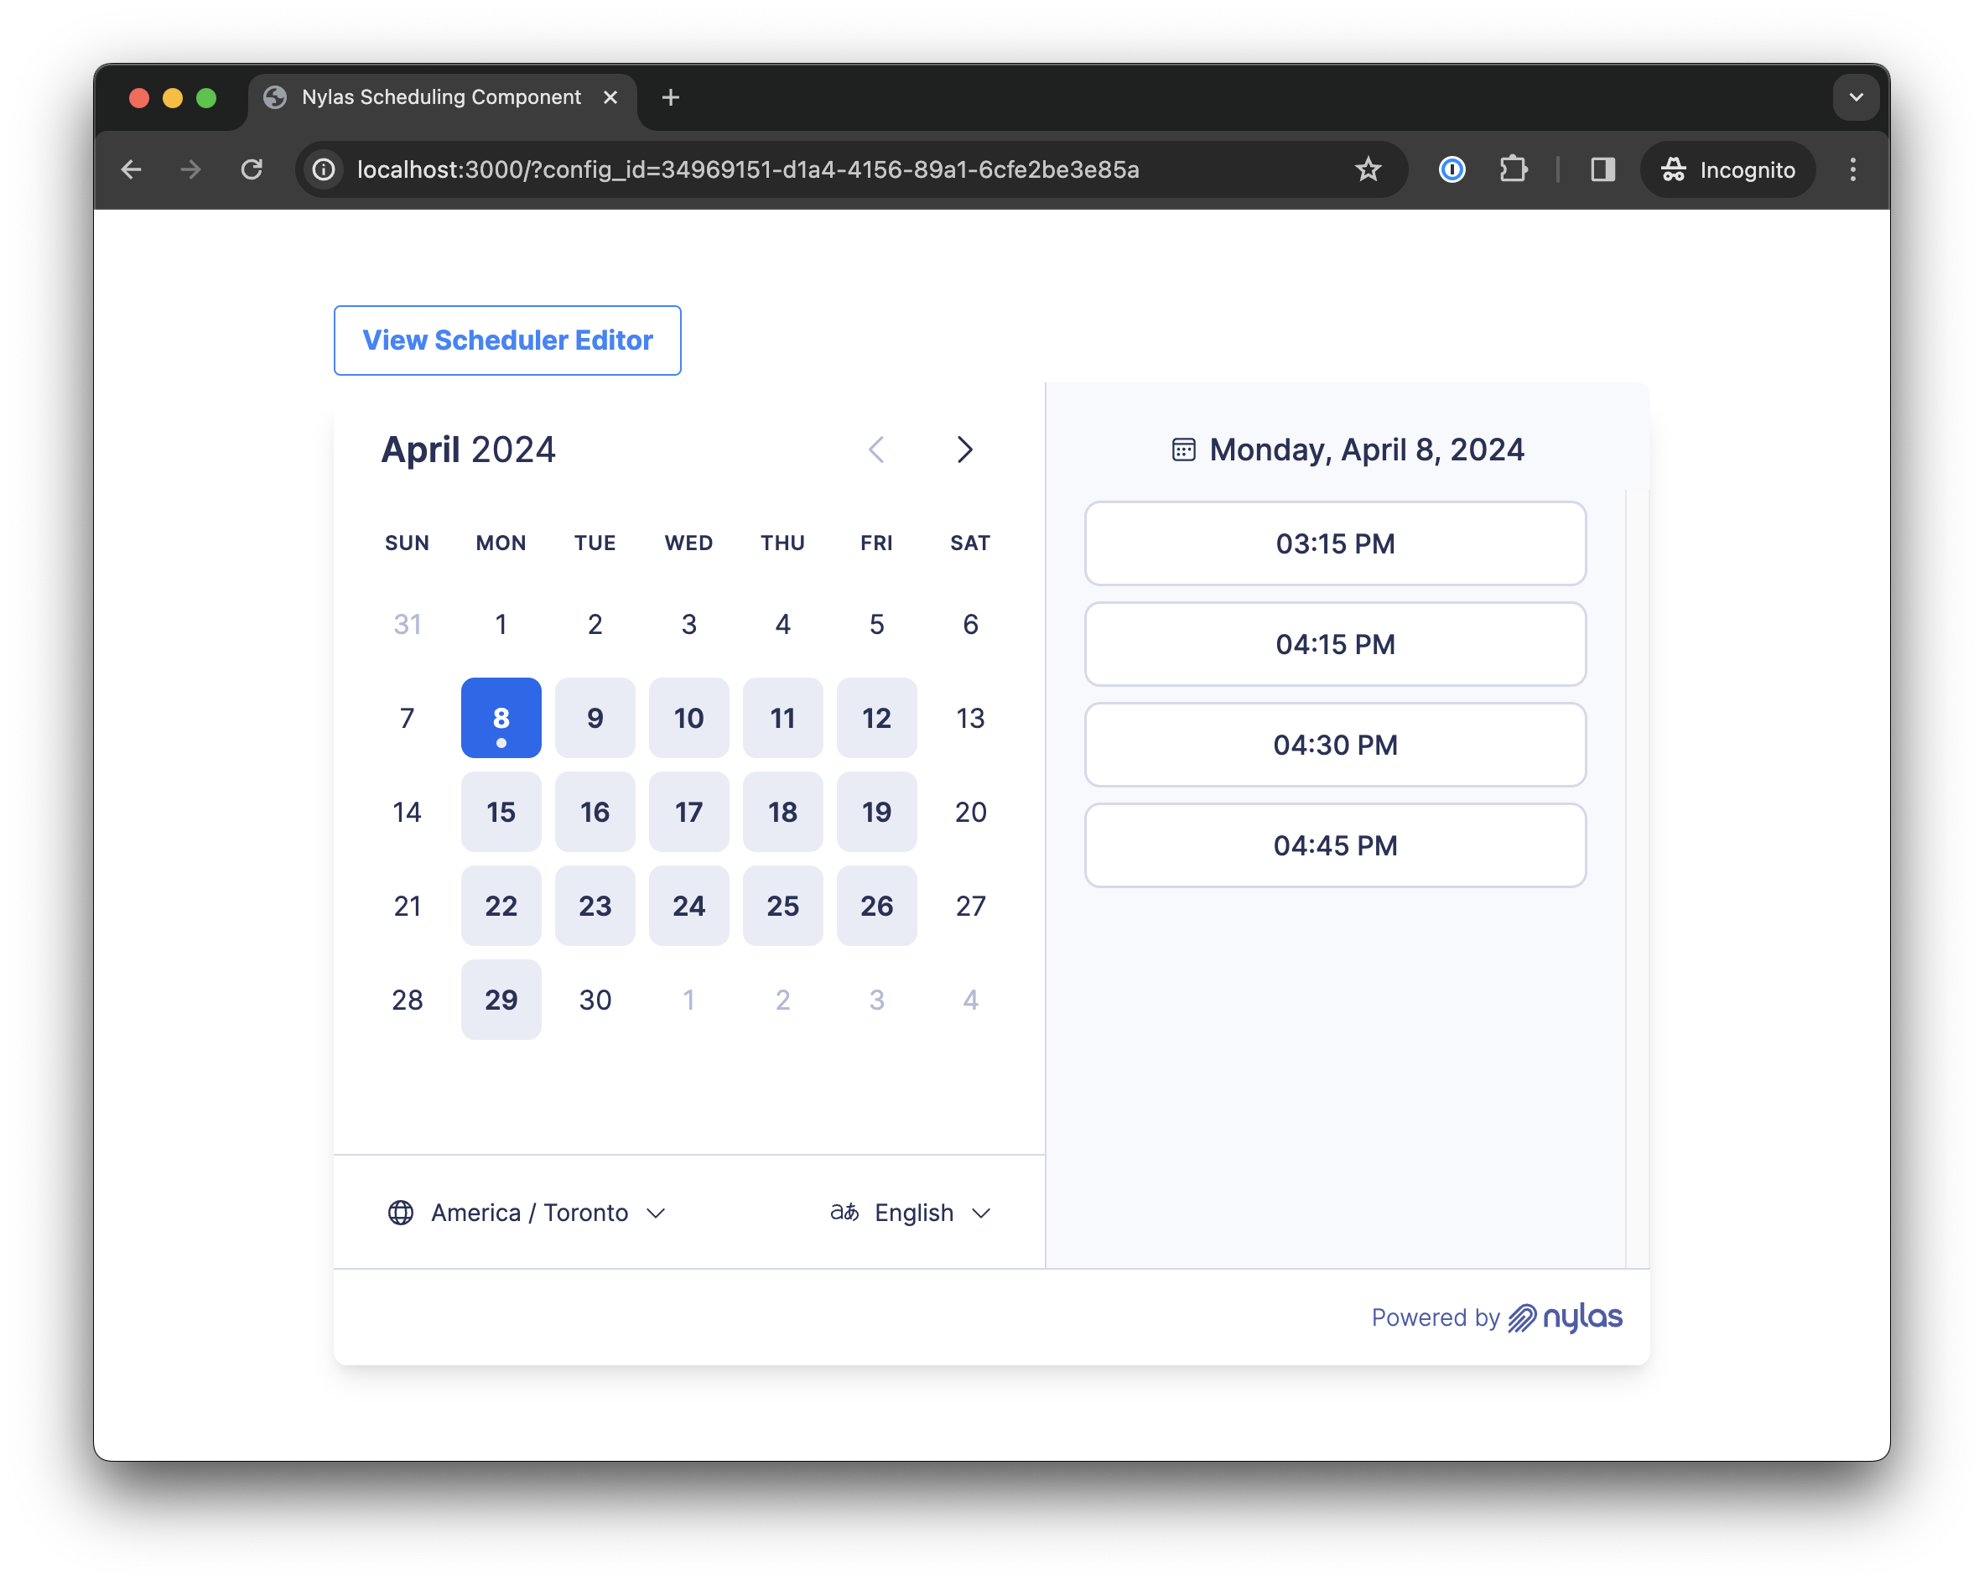This screenshot has width=1984, height=1585.
Task: Reload the page
Action: tap(252, 169)
